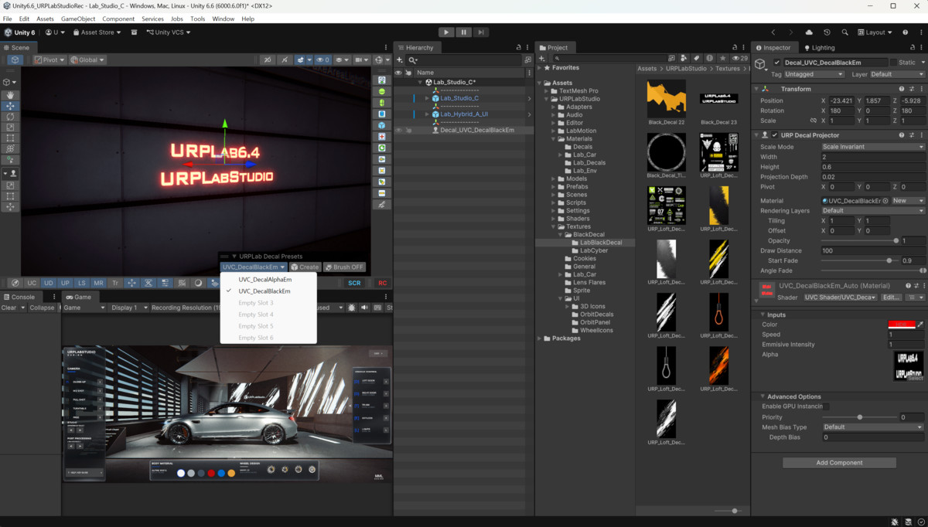
Task: Collapse the Transform component foldout
Action: [x=757, y=89]
